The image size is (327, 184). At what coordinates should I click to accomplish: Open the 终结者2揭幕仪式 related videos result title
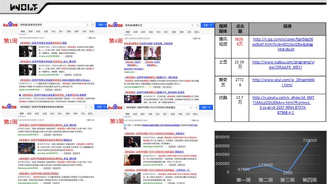click(148, 44)
